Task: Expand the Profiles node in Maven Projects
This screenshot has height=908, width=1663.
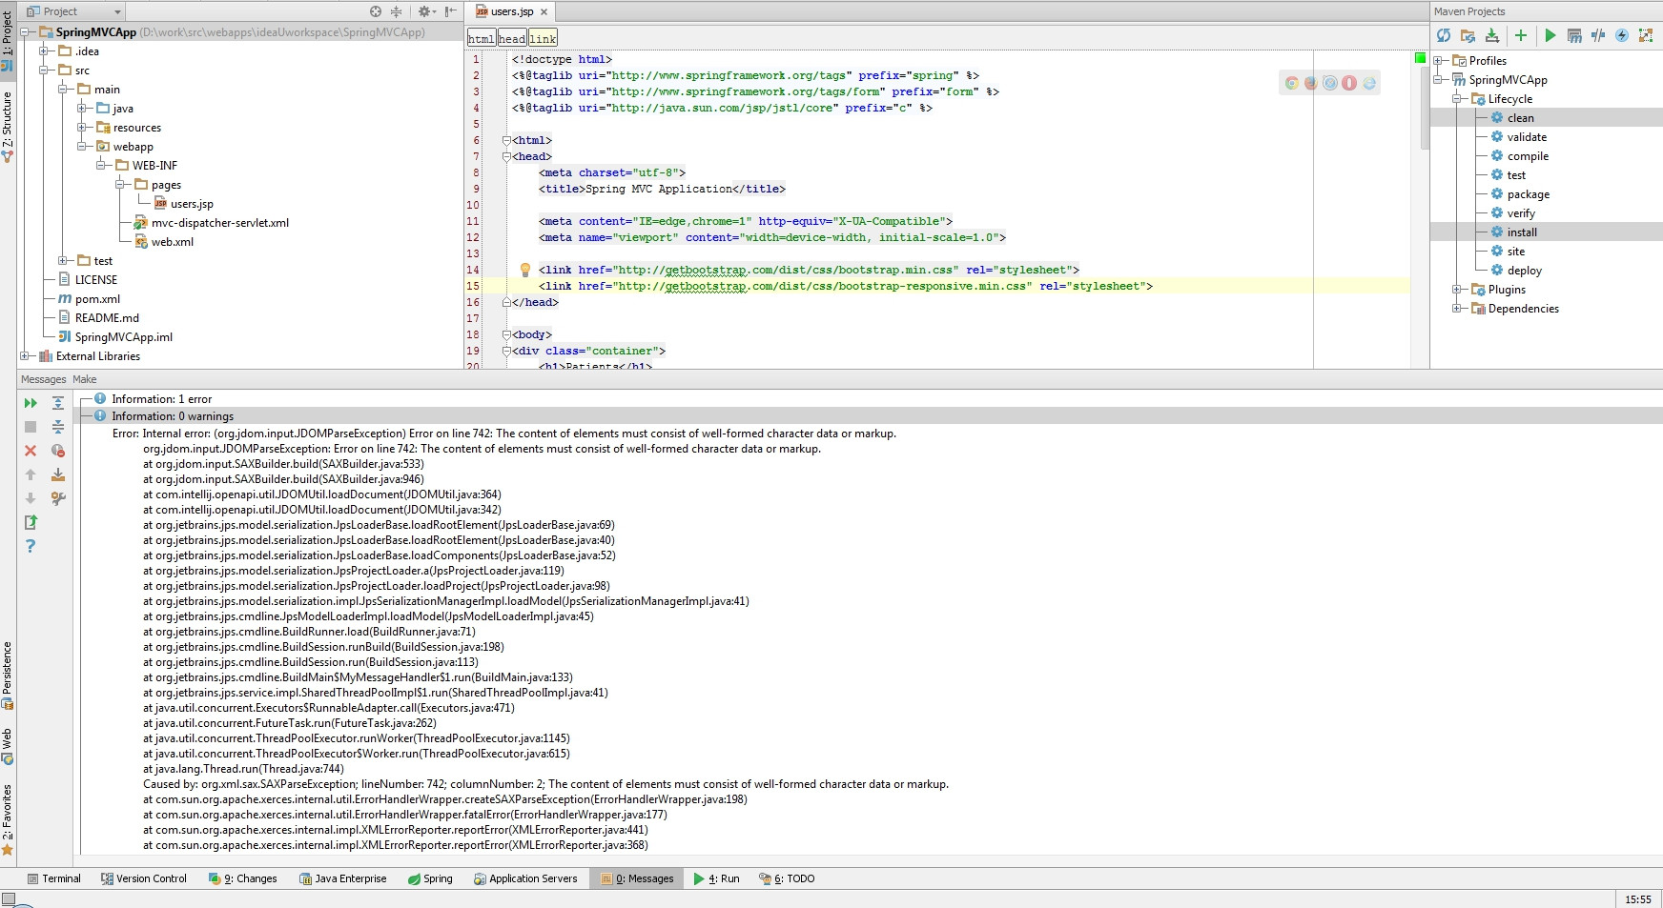Action: (1438, 61)
